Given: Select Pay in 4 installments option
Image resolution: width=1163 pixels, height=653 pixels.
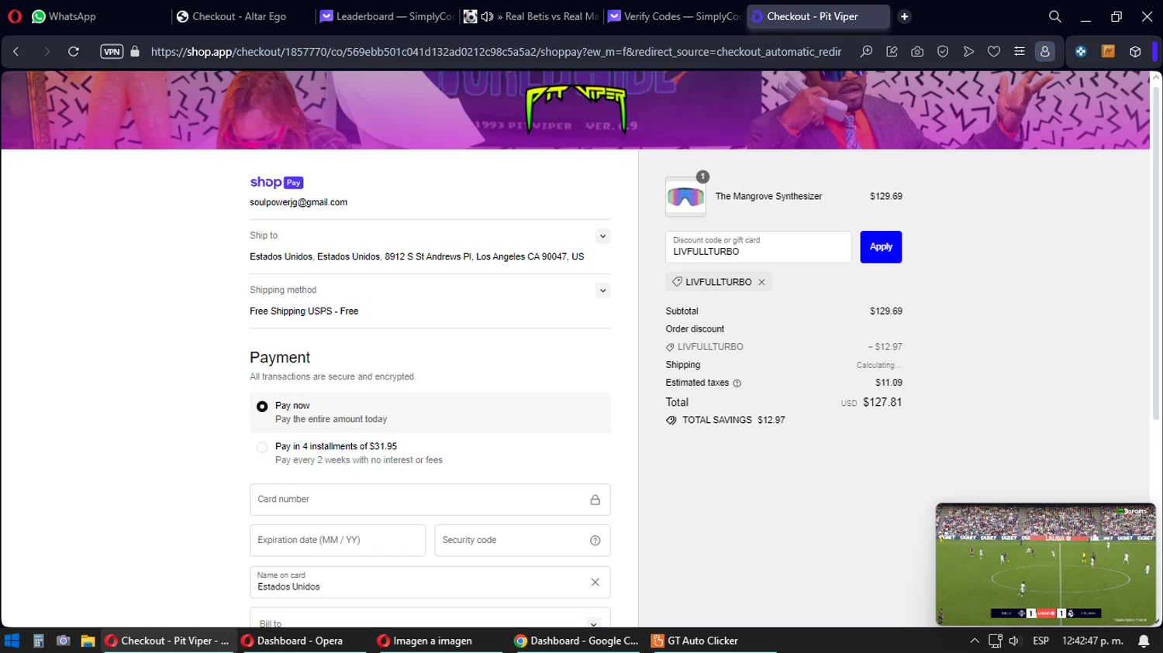Looking at the screenshot, I should (x=262, y=447).
